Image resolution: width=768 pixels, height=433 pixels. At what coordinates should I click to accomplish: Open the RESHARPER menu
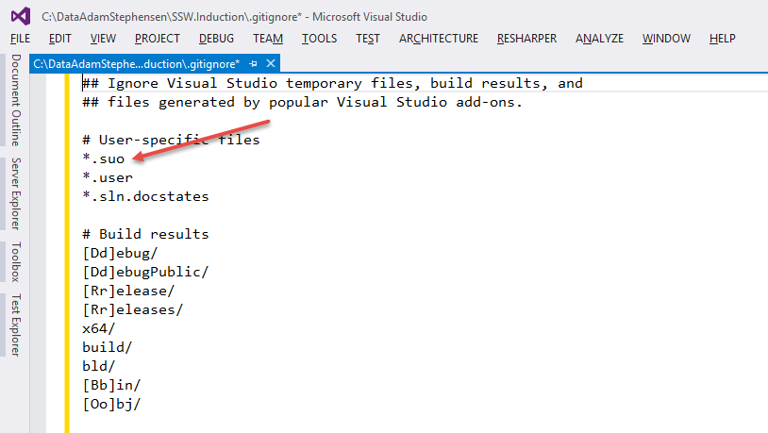(x=526, y=39)
